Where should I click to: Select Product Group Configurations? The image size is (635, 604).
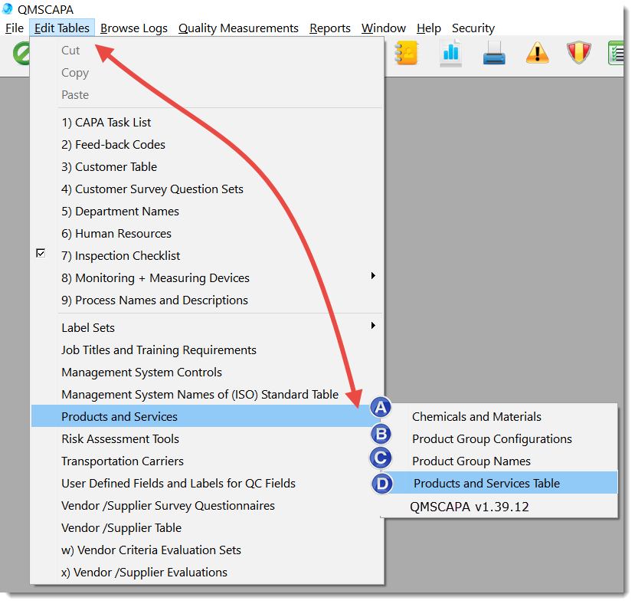pos(492,439)
